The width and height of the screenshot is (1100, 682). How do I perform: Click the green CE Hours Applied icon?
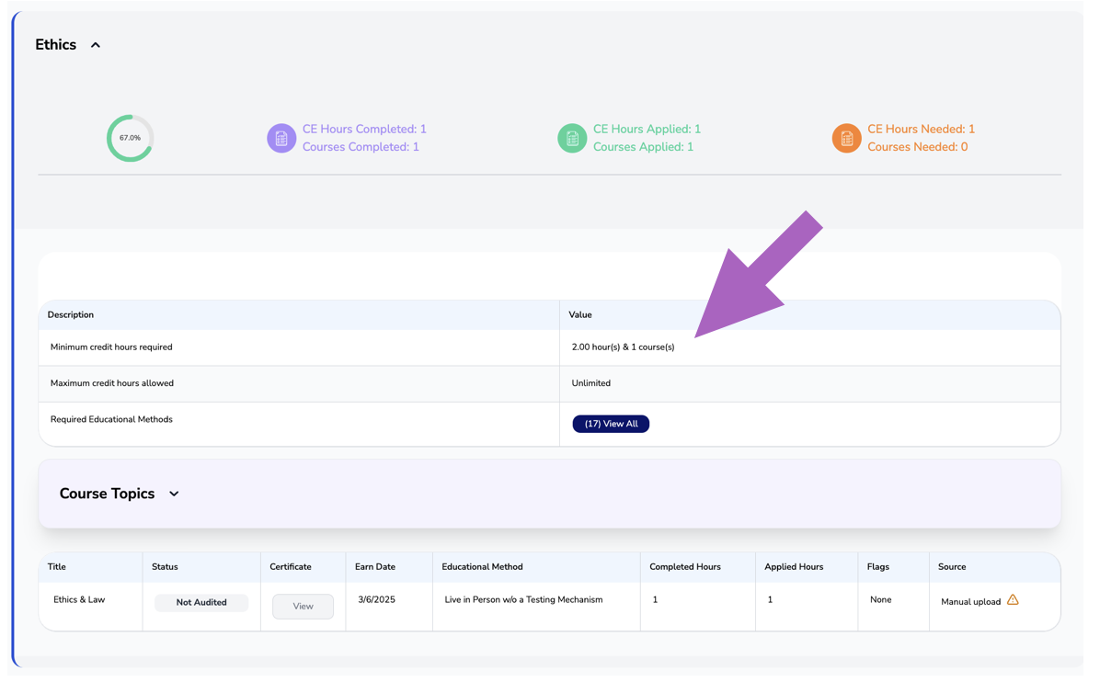572,138
